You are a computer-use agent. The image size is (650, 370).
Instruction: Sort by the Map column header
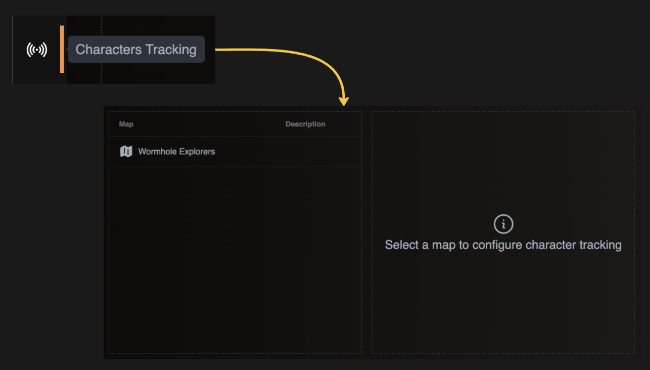tap(125, 124)
